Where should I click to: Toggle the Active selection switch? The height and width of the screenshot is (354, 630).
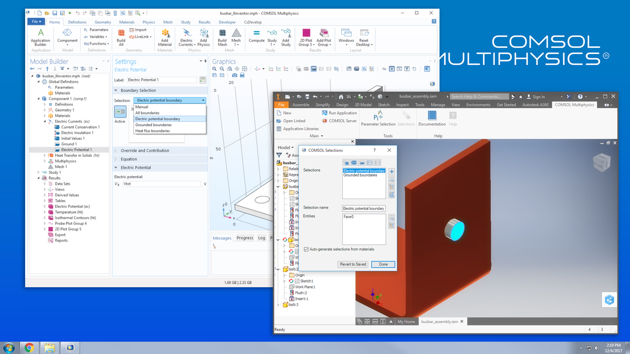(120, 112)
